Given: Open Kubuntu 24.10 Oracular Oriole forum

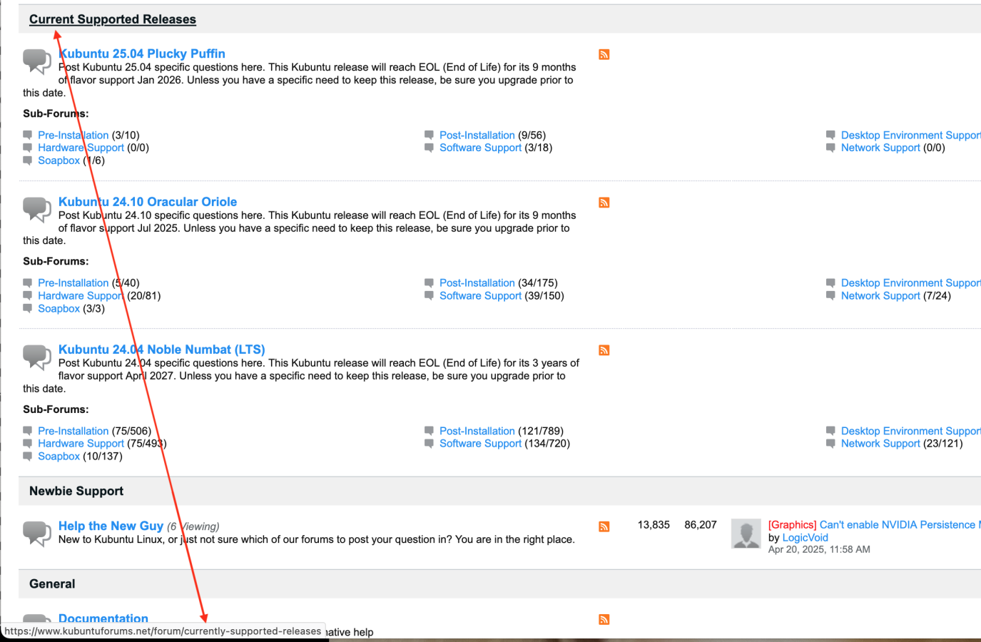Looking at the screenshot, I should pos(148,202).
